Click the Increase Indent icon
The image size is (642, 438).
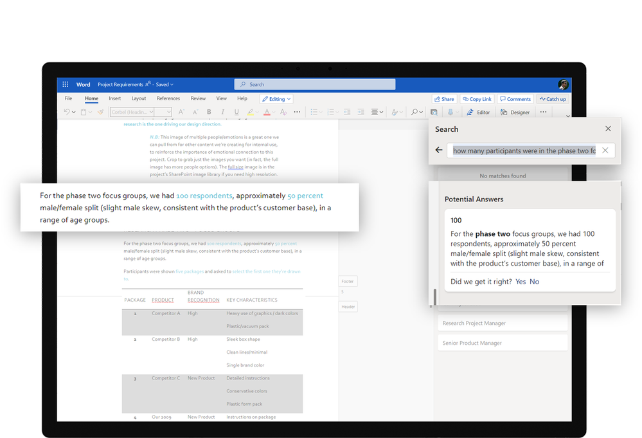coord(361,112)
